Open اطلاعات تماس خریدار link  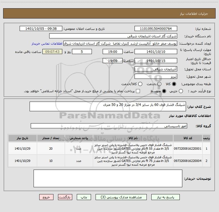coord(47,44)
